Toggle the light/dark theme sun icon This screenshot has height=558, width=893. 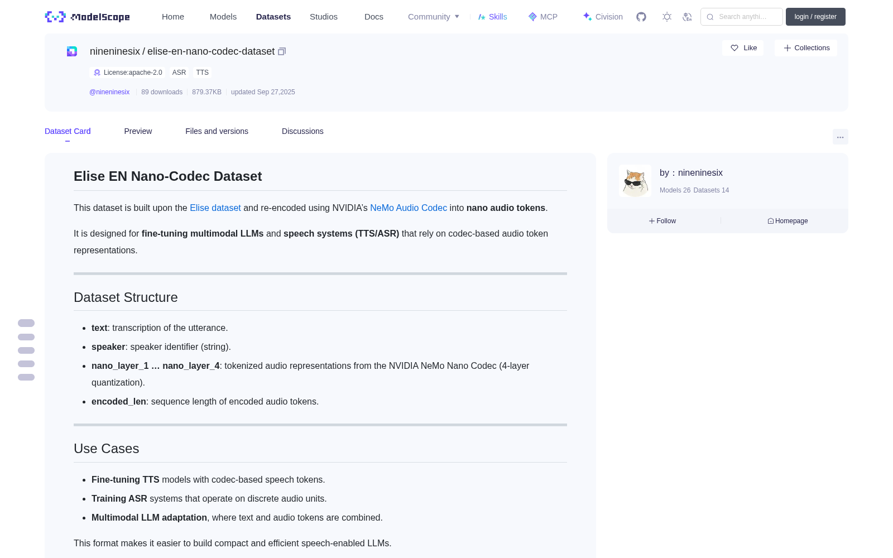pos(667,17)
